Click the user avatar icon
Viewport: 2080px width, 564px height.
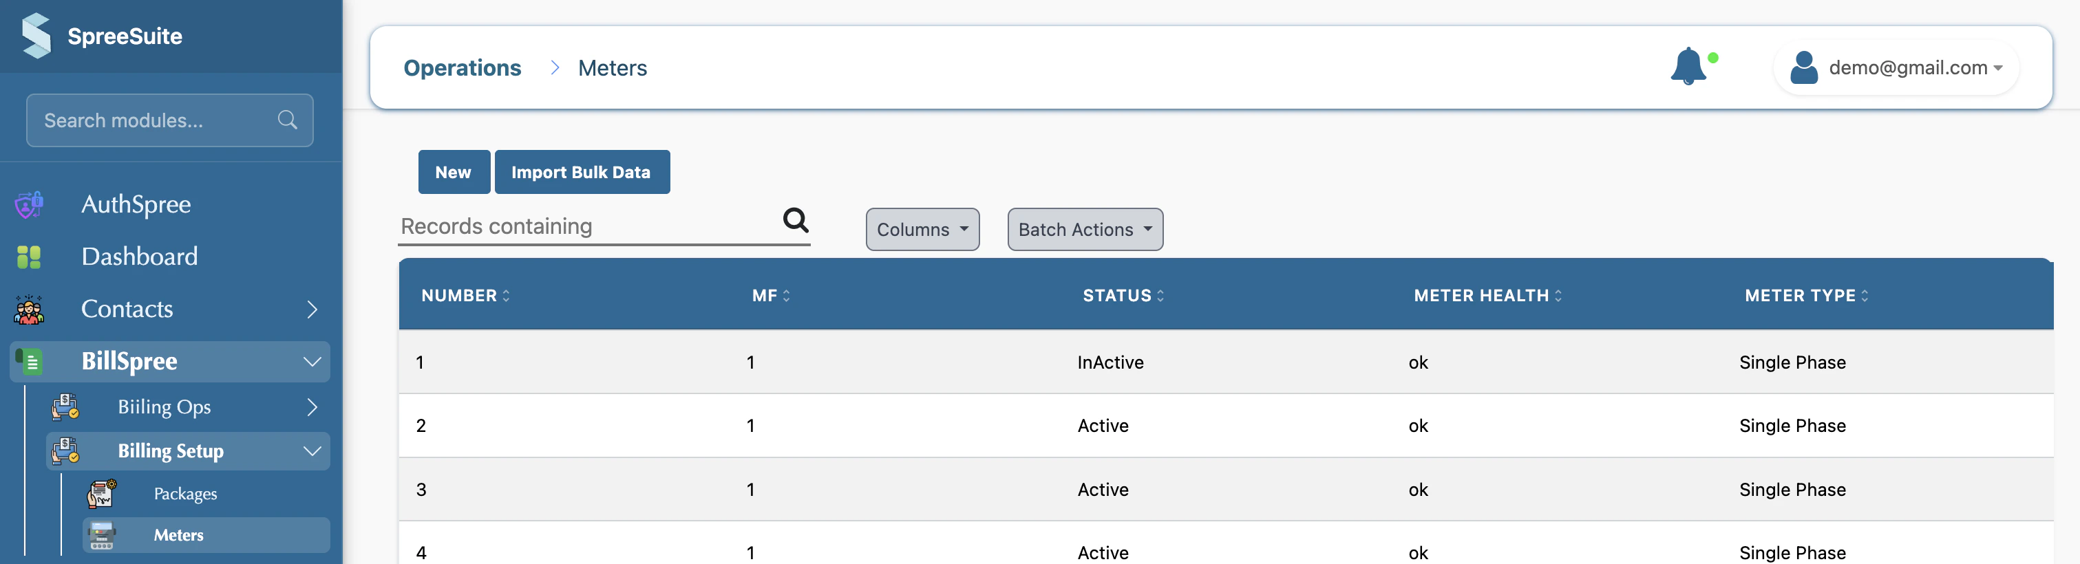tap(1804, 68)
